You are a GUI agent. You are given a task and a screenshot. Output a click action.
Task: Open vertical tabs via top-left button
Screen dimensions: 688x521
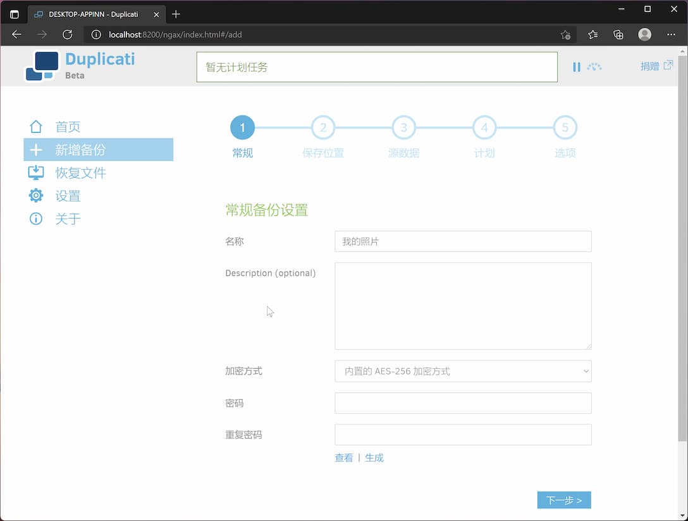(14, 14)
